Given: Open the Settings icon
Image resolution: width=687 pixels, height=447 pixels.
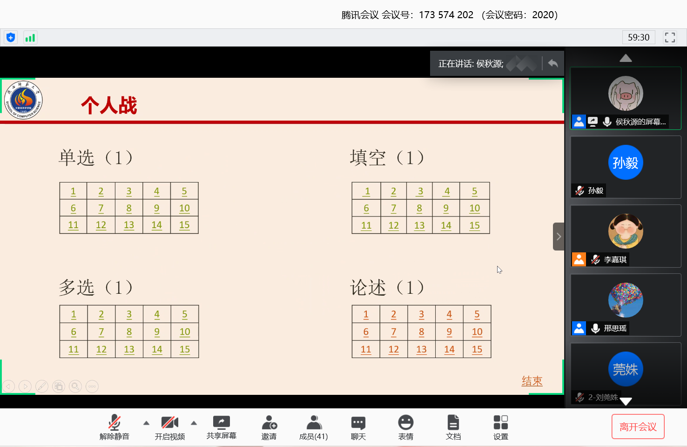Looking at the screenshot, I should tap(500, 427).
